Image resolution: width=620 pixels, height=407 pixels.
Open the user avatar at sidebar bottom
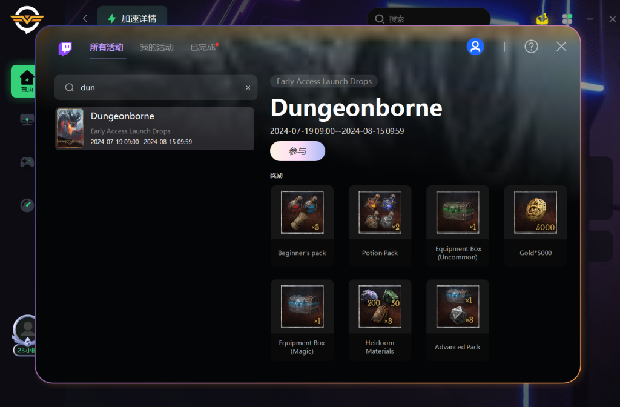26,329
